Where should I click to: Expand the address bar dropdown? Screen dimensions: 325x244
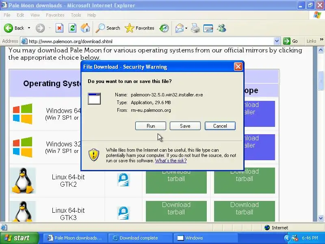coord(277,41)
